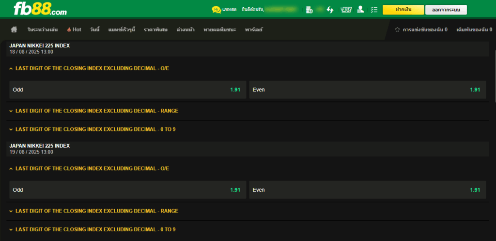Bet on Even at 1.91 for 19/08 index
This screenshot has width=496, height=241.
(x=368, y=190)
